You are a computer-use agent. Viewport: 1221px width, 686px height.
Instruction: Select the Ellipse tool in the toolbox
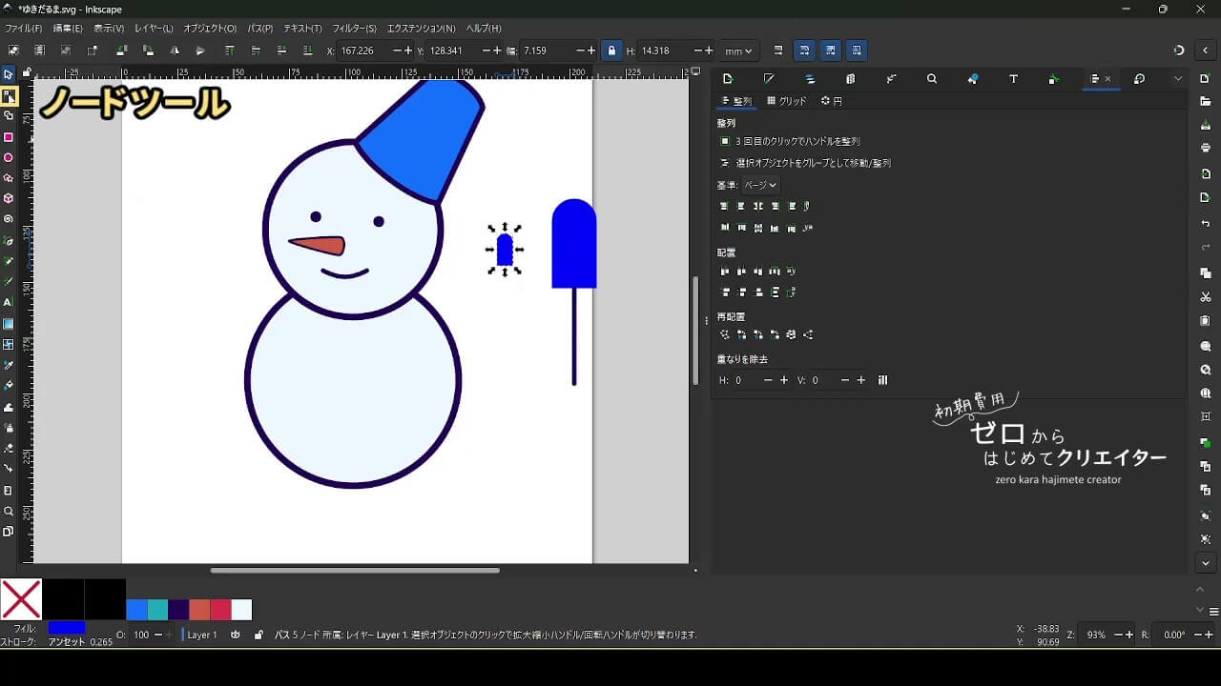(x=9, y=158)
